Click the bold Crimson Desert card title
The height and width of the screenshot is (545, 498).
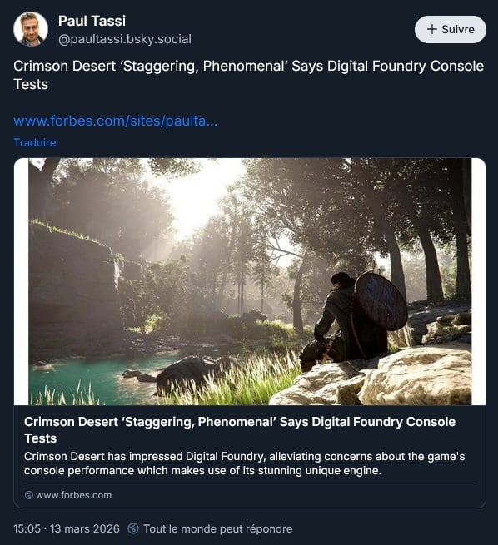click(x=240, y=430)
